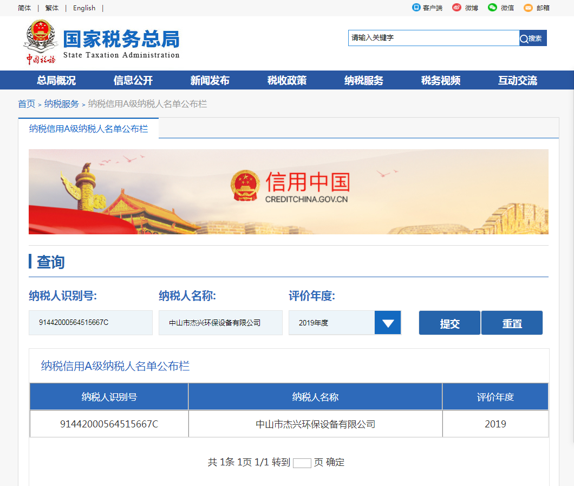This screenshot has width=574, height=486.
Task: Select the 纳税信用A级纳税人名单公布栏 tab
Action: coord(89,129)
